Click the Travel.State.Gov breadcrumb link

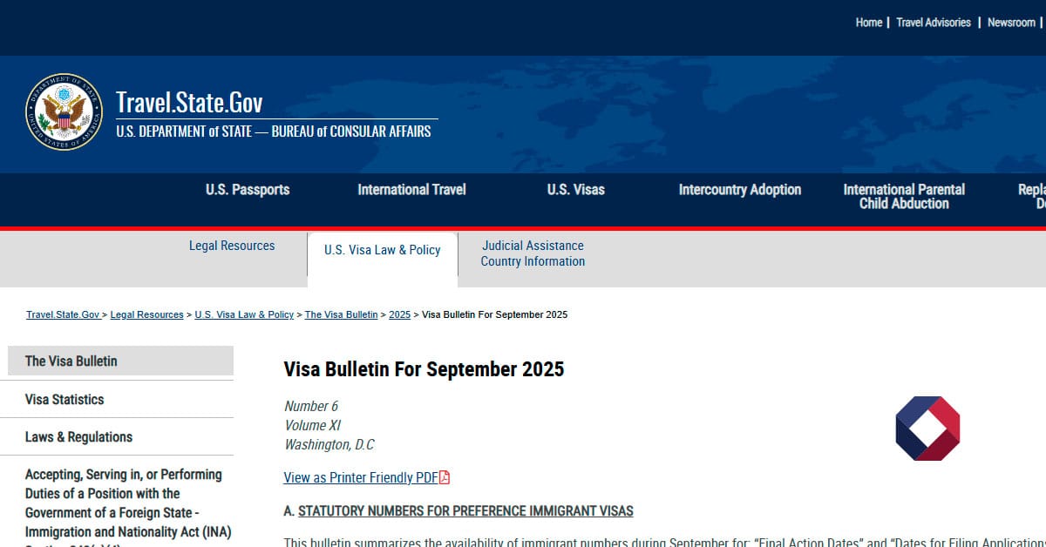[63, 314]
